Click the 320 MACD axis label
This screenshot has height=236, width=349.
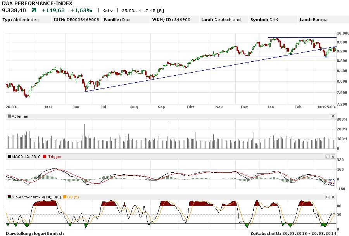[340, 160]
